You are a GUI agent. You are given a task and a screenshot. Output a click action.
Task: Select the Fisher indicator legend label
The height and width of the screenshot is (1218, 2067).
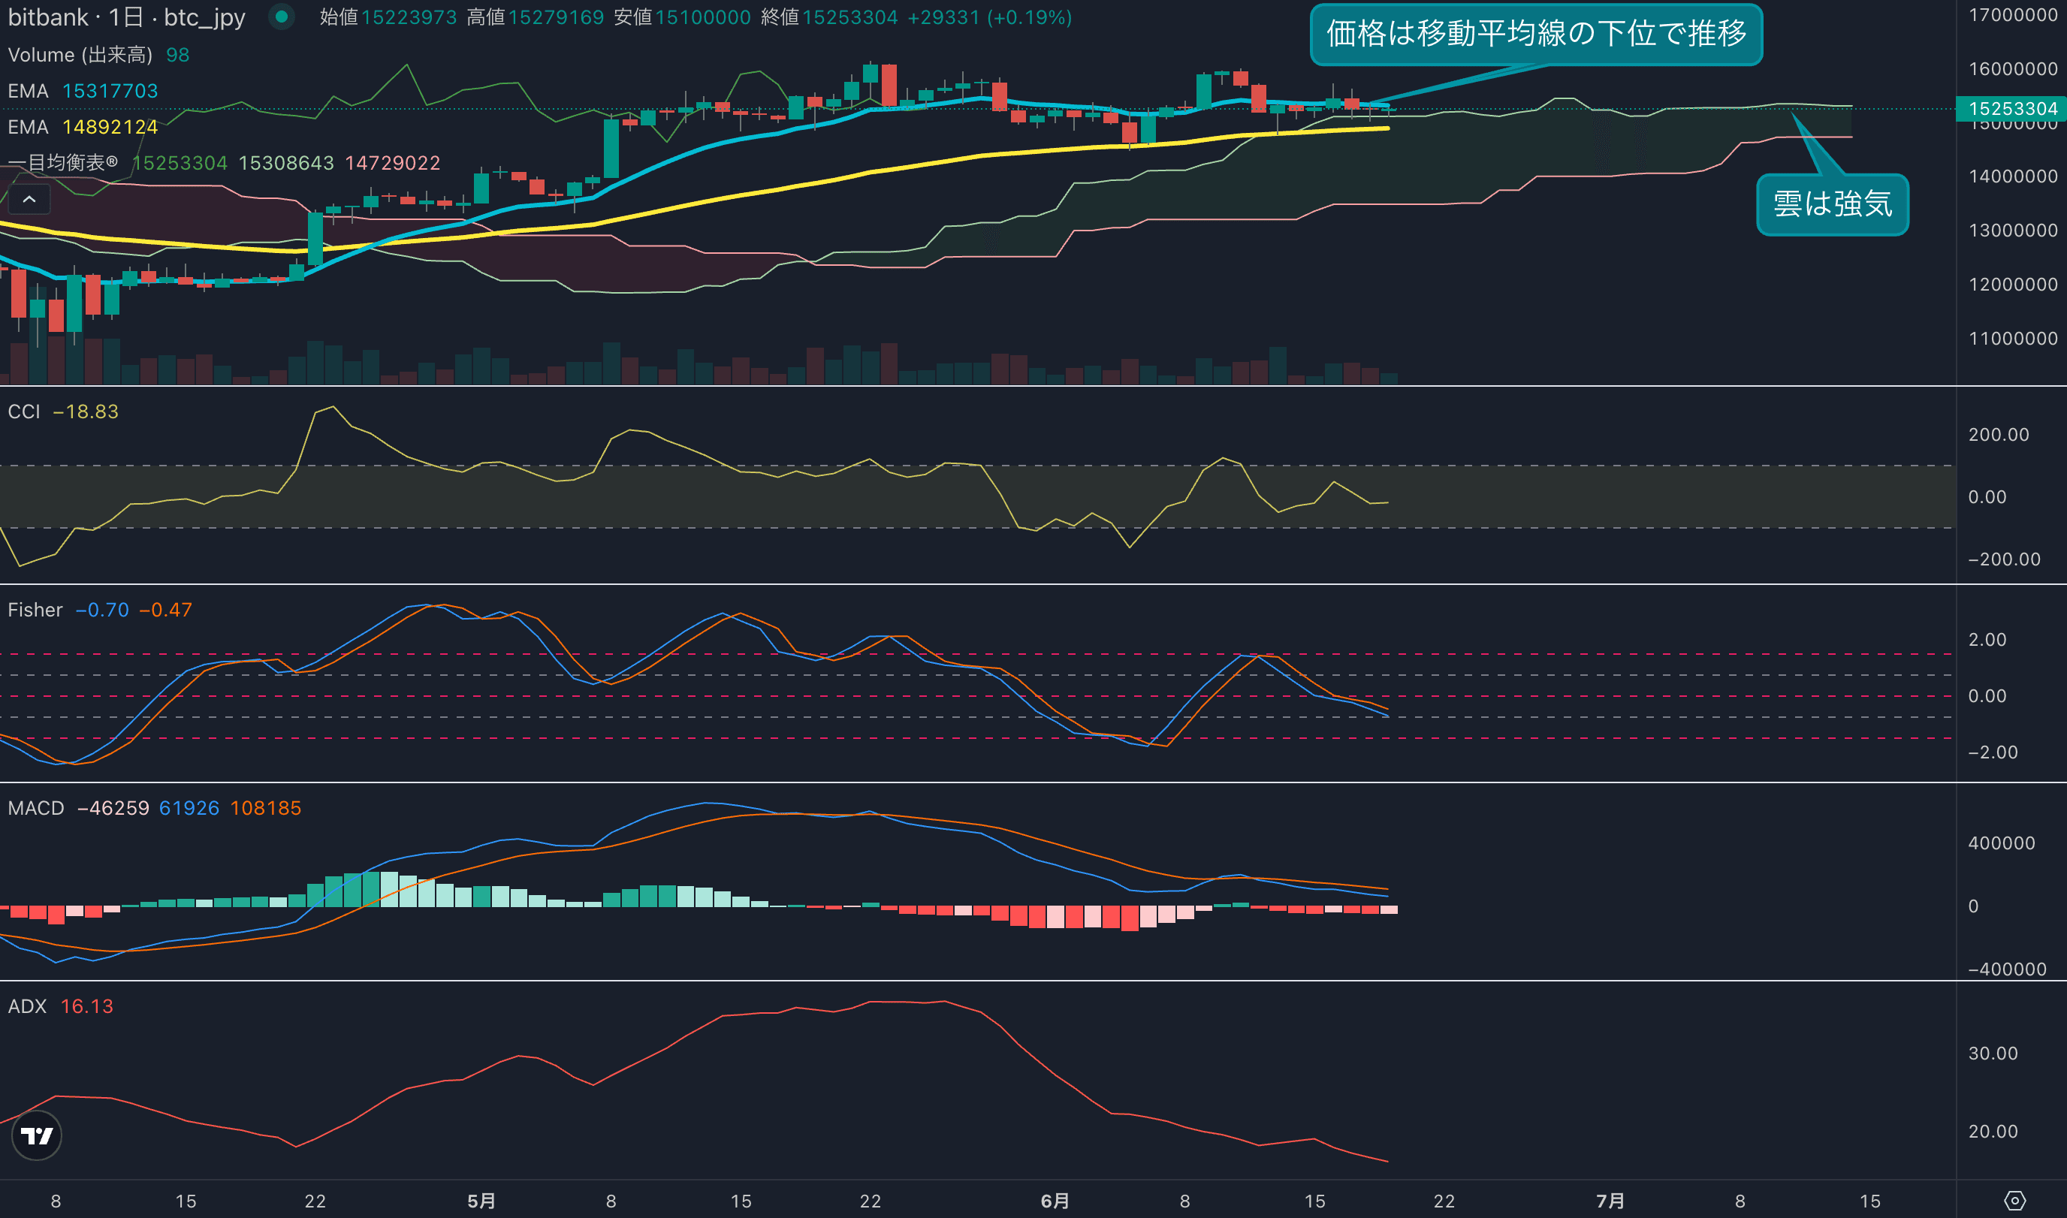pyautogui.click(x=35, y=610)
